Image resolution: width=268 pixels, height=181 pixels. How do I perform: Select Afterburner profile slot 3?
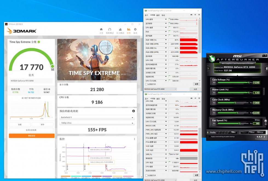[223, 132]
